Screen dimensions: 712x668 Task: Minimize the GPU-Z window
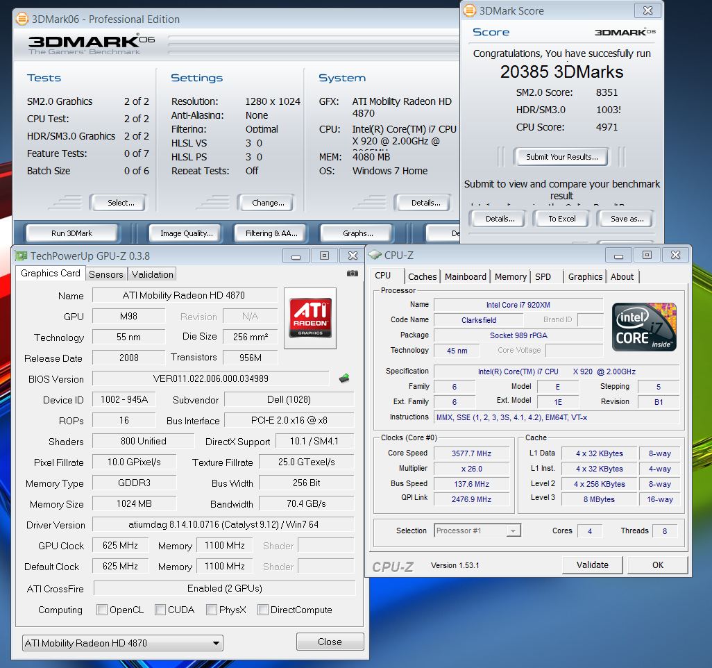[x=296, y=256]
